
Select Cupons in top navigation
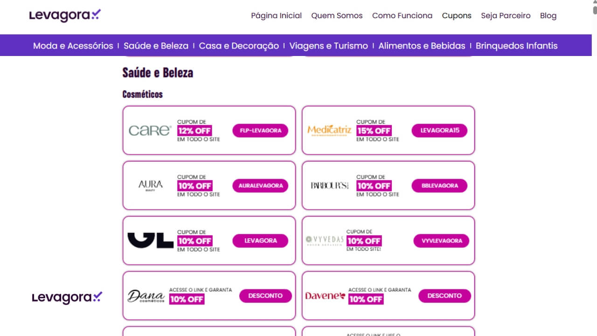457,15
